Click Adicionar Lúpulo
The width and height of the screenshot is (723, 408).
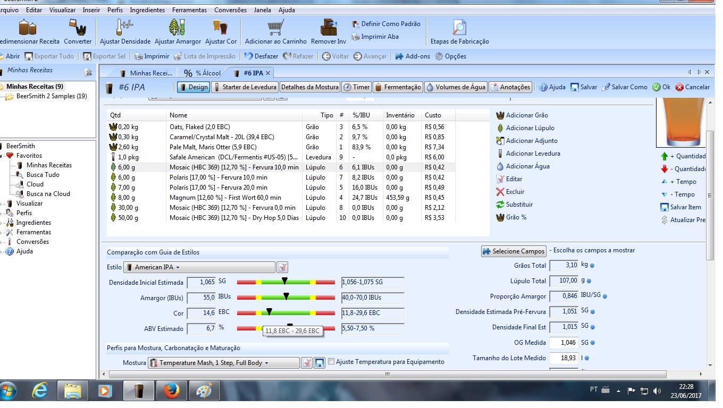tap(525, 128)
